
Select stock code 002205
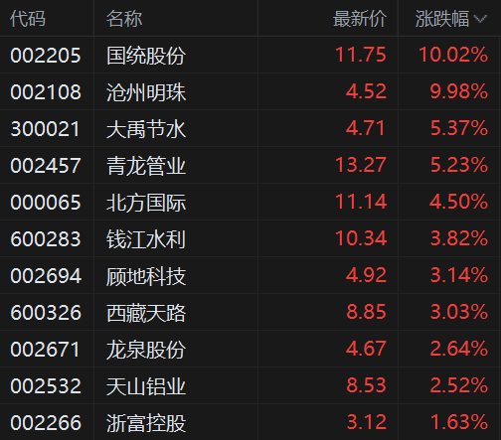[46, 56]
